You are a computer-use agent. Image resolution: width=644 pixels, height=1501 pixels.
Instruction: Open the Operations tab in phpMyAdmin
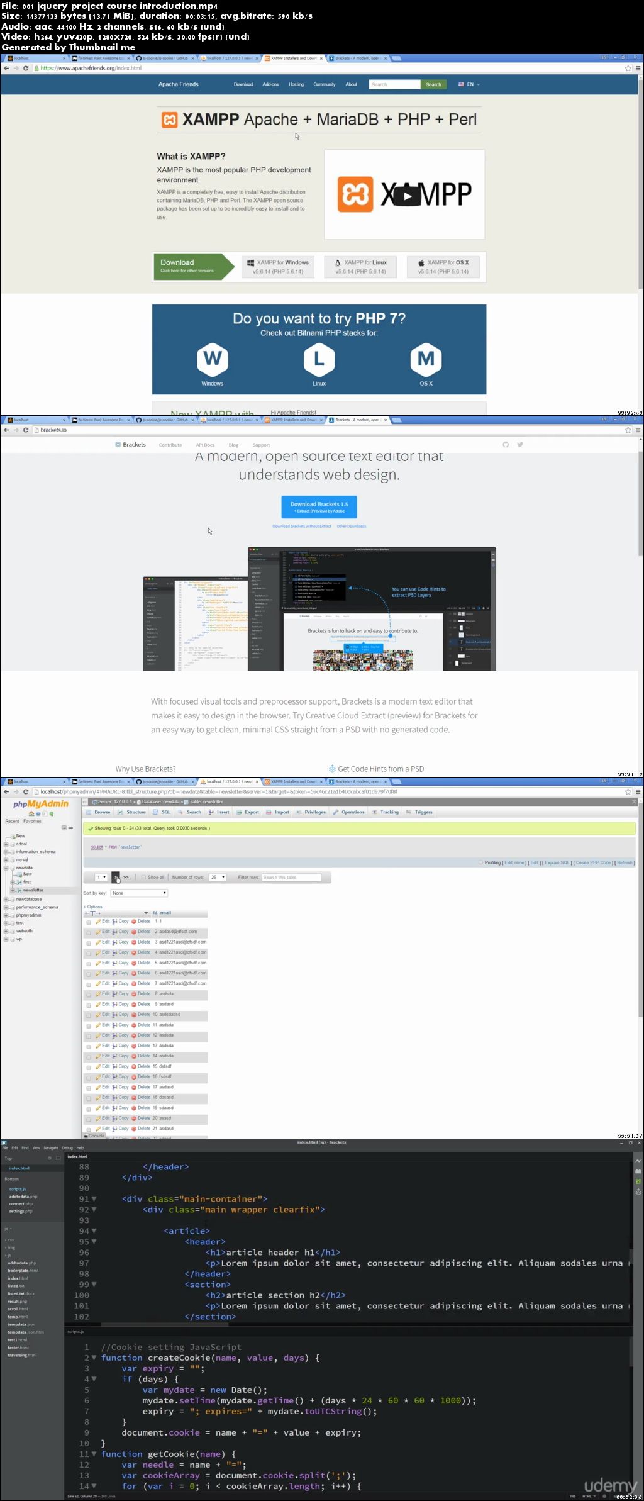click(x=349, y=812)
